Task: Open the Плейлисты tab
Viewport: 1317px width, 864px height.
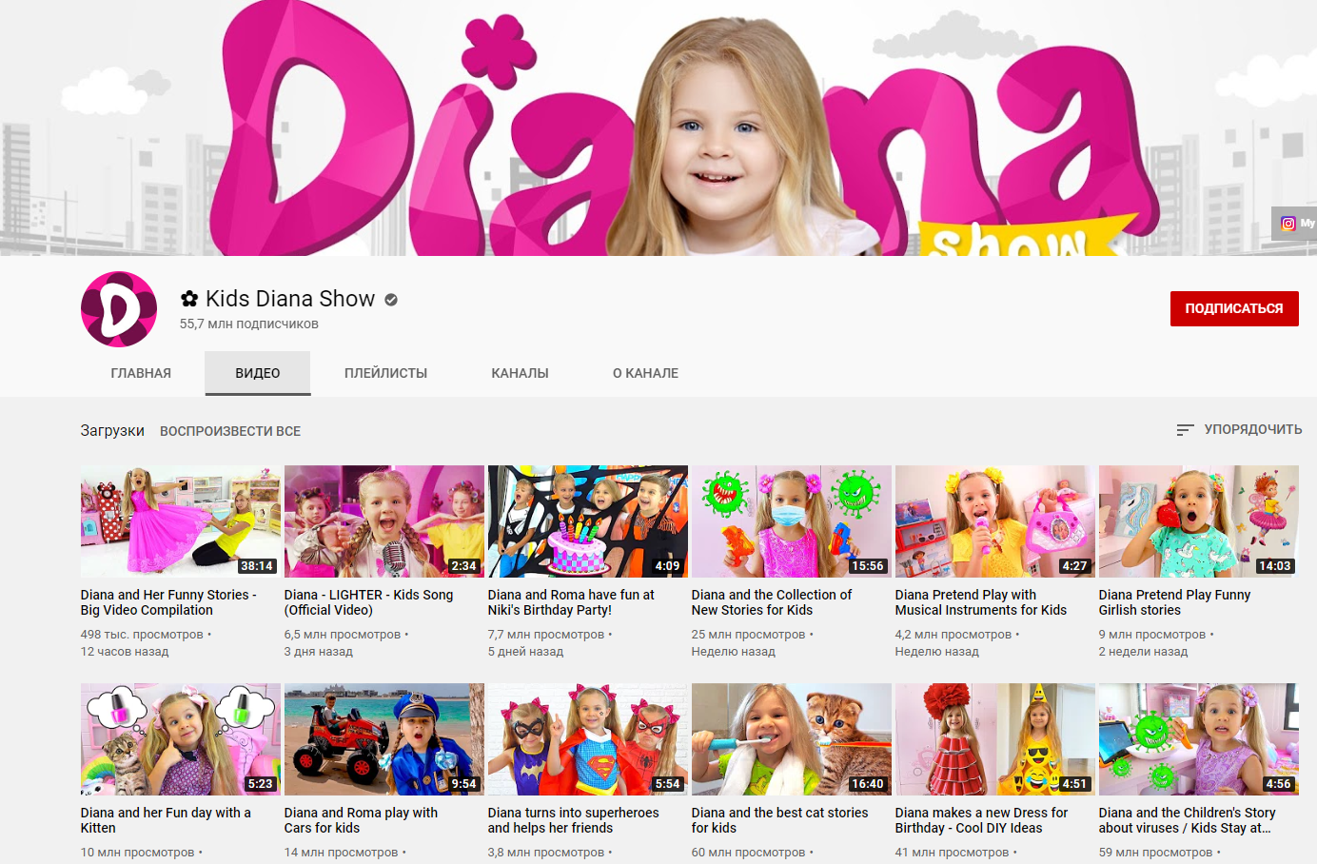Action: point(385,373)
